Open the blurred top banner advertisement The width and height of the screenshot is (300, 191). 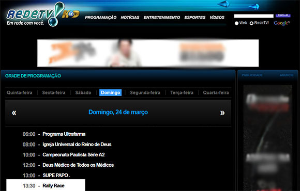click(x=148, y=53)
